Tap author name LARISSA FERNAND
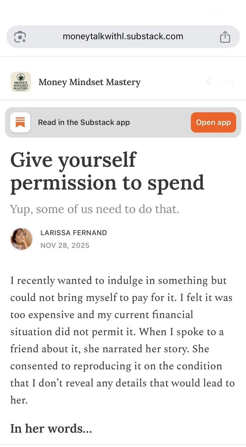The width and height of the screenshot is (246, 447). click(x=74, y=233)
